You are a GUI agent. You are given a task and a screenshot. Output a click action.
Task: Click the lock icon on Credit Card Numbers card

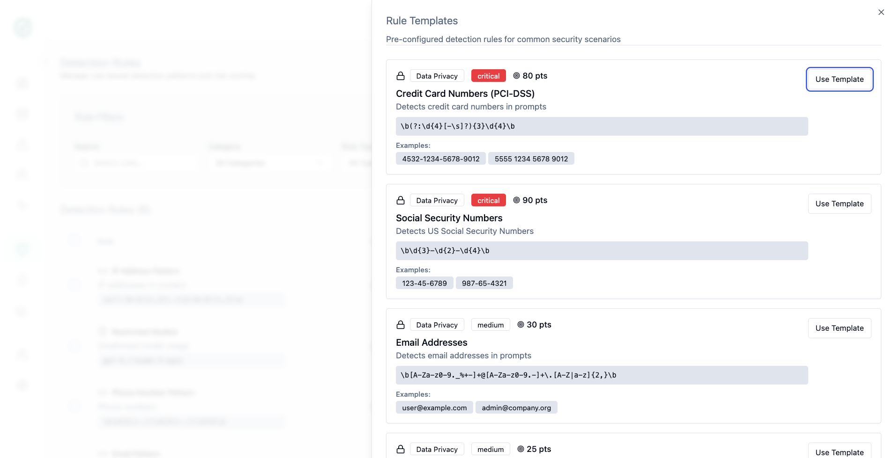401,76
